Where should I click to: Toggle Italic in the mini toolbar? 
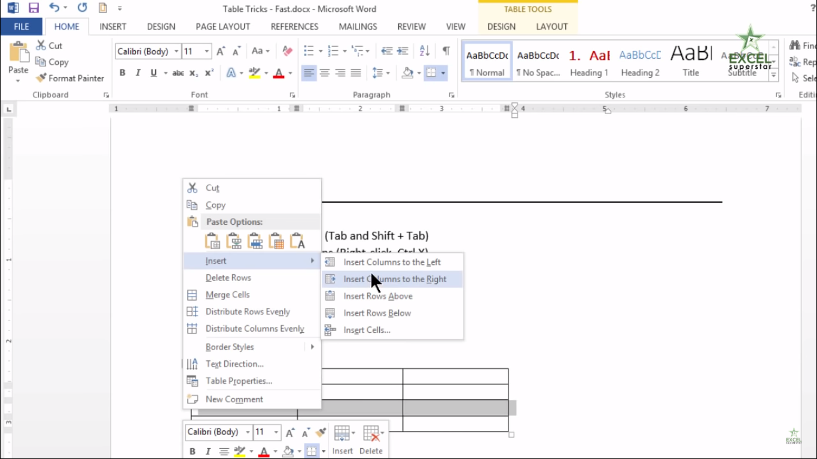pyautogui.click(x=208, y=451)
